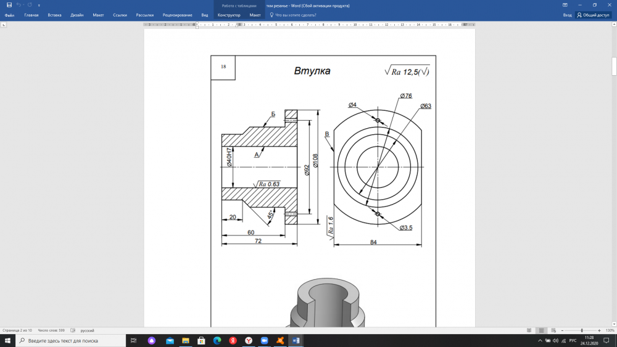Open the volume control in system tray
The height and width of the screenshot is (347, 617).
tap(556, 341)
